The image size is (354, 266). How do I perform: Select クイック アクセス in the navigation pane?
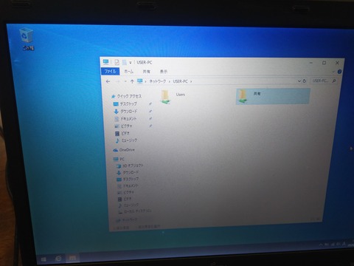126,96
